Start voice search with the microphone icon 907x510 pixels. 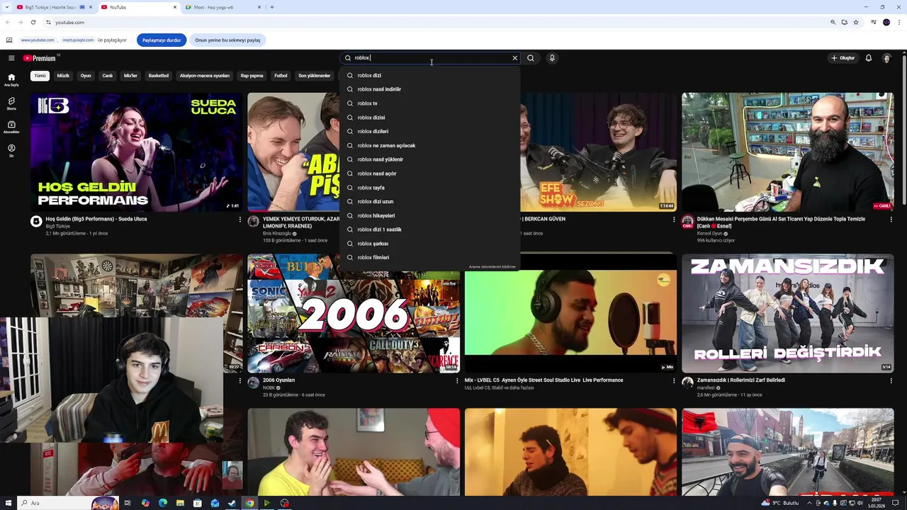[552, 58]
